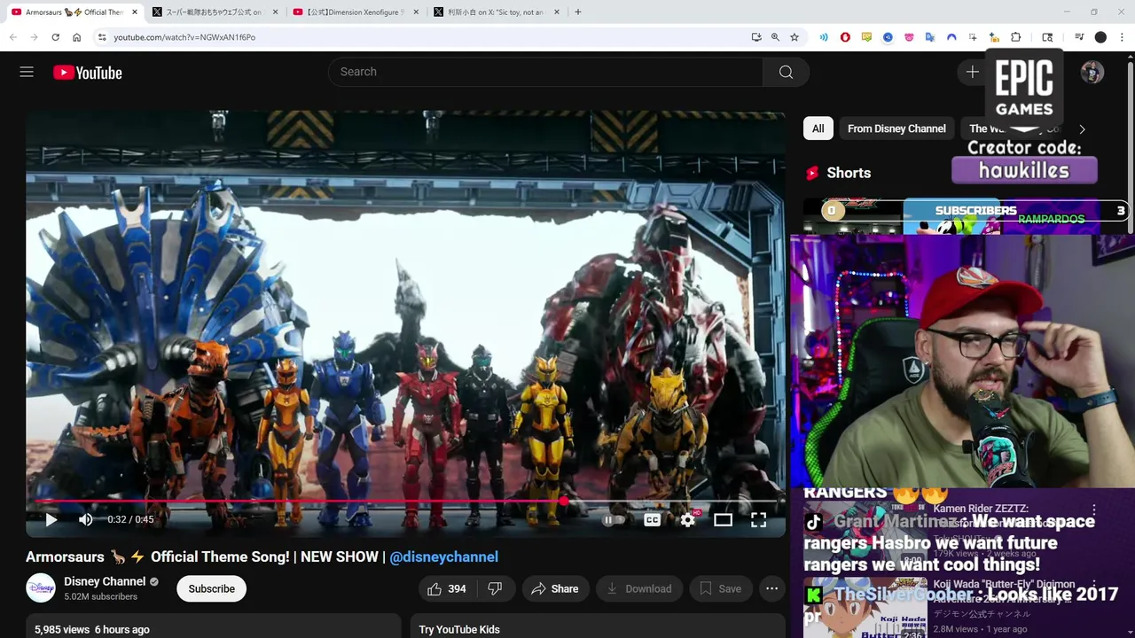Open the zoom magnifier in address bar
Viewport: 1135px width, 638px height.
click(x=775, y=37)
